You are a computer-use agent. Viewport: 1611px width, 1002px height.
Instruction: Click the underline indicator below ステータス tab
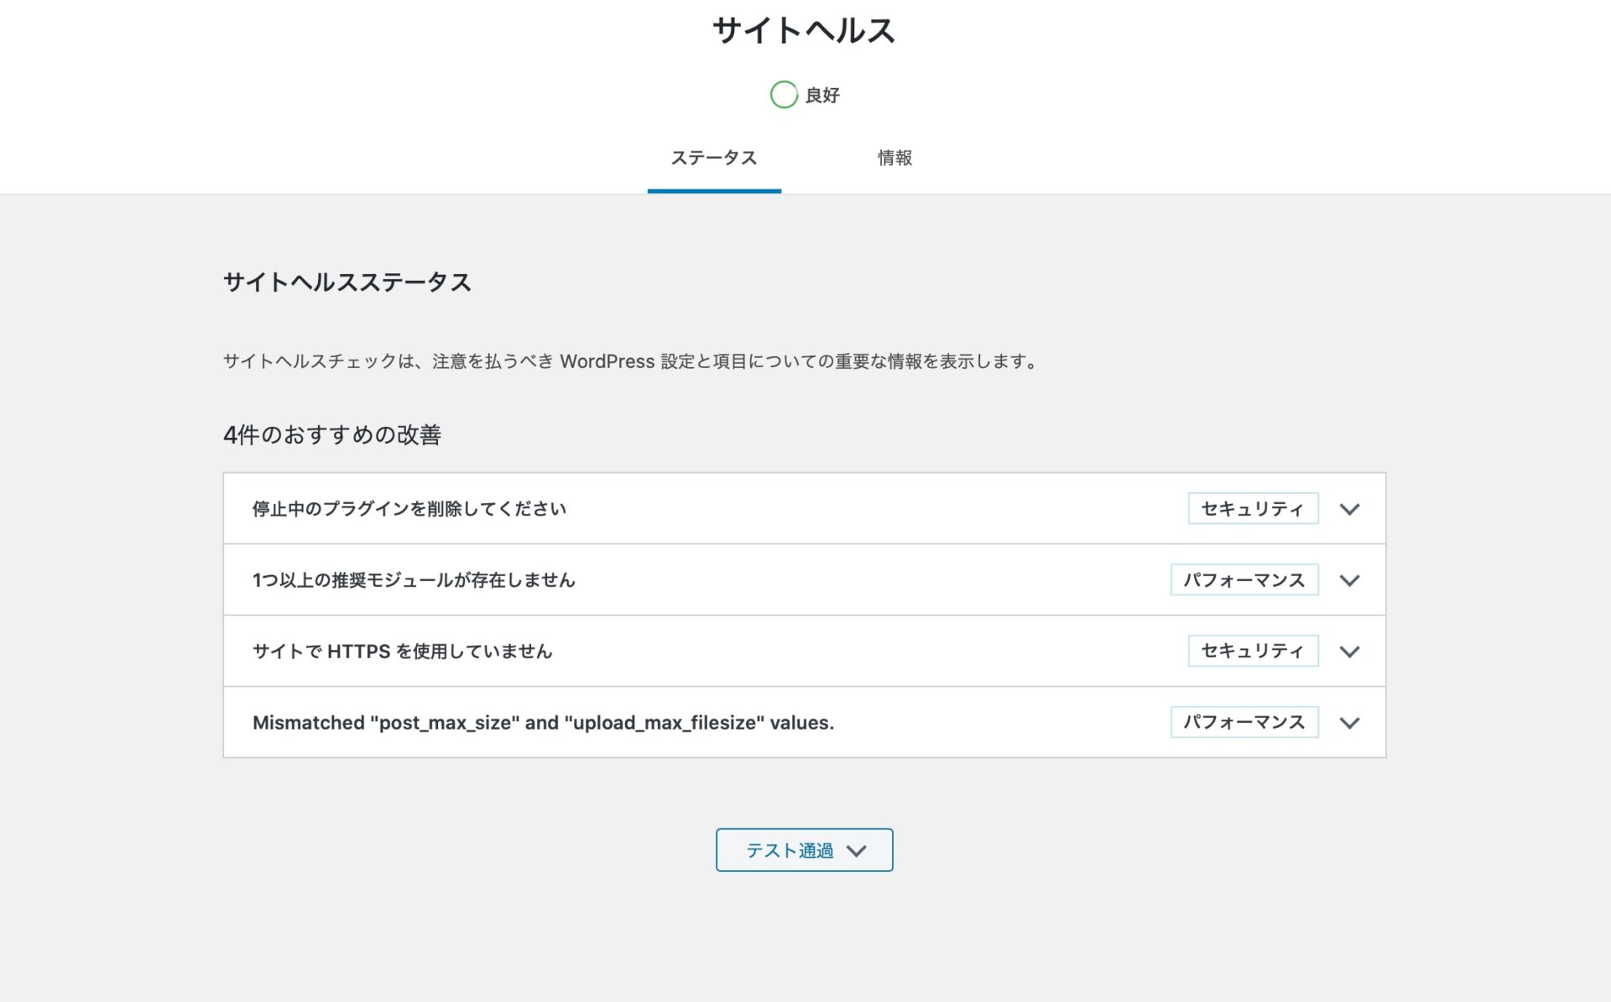(714, 191)
